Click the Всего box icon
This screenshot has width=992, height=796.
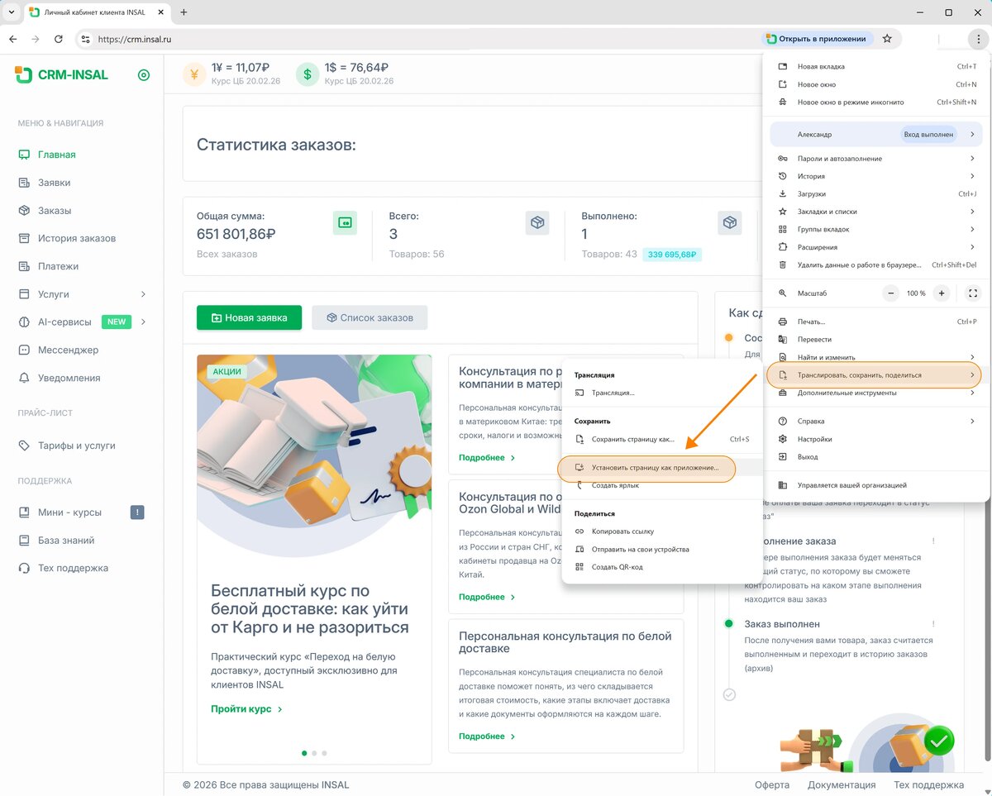537,223
